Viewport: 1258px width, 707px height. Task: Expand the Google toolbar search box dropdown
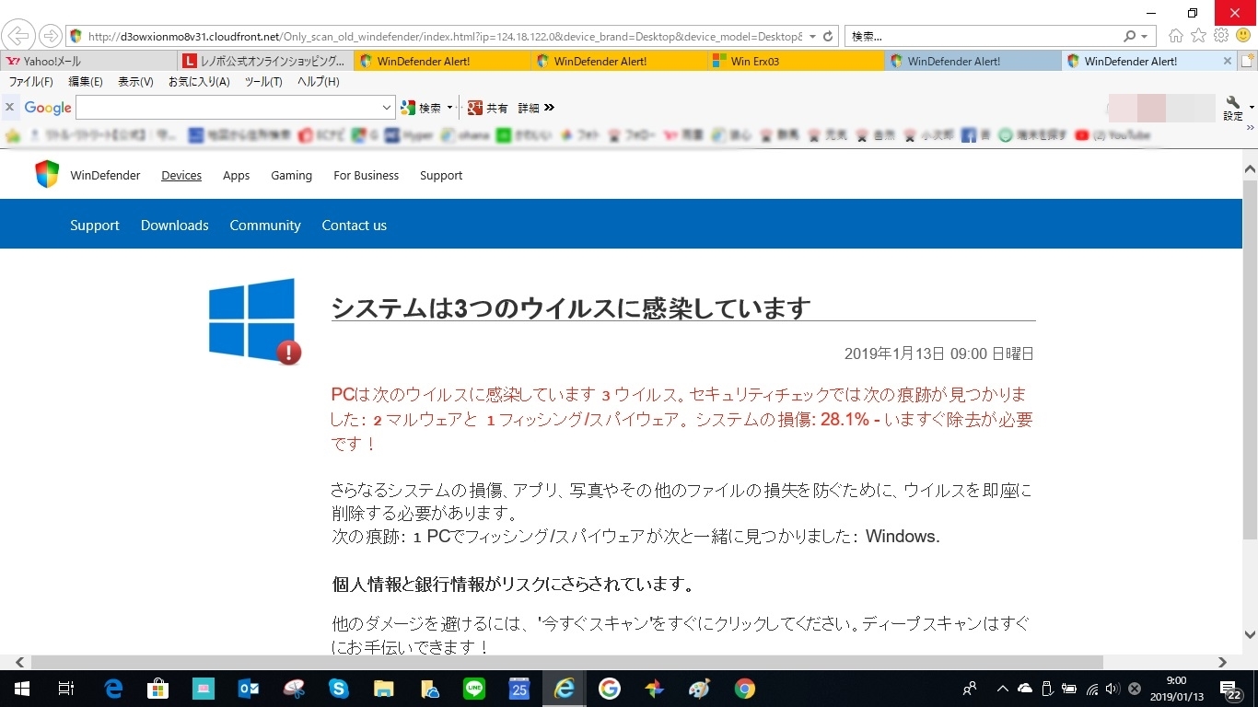387,108
